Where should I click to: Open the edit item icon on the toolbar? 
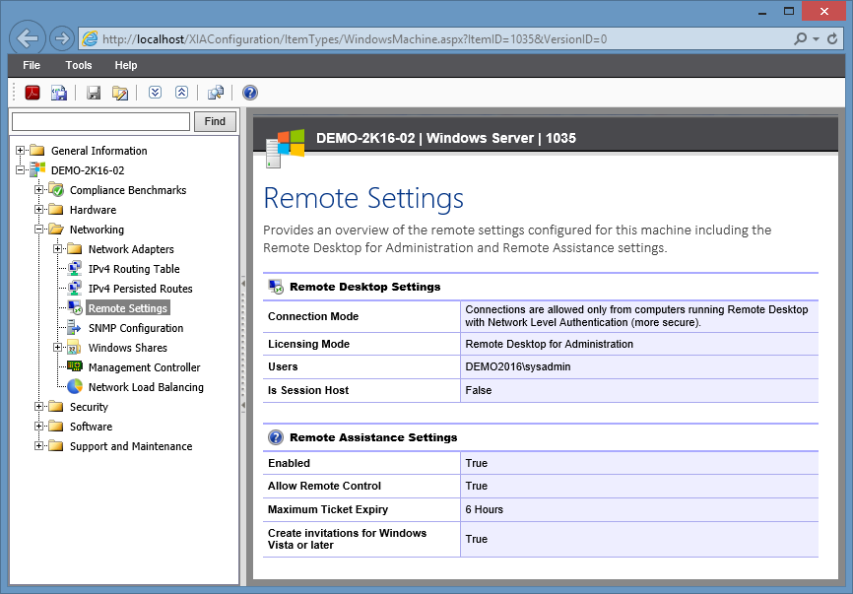coord(121,92)
